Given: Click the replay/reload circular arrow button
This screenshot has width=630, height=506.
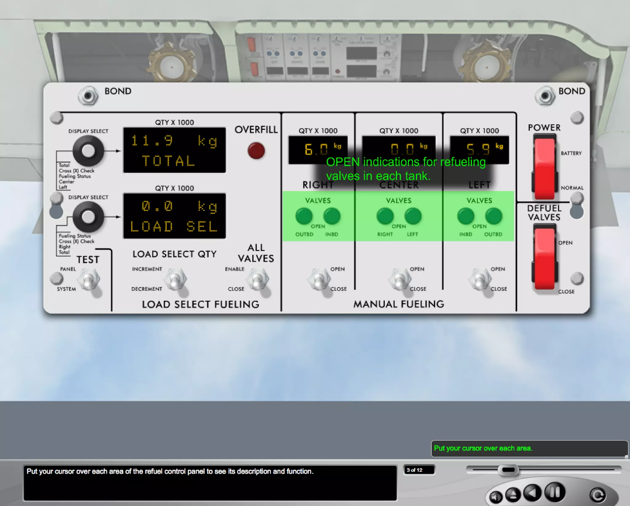Looking at the screenshot, I should pos(597,495).
